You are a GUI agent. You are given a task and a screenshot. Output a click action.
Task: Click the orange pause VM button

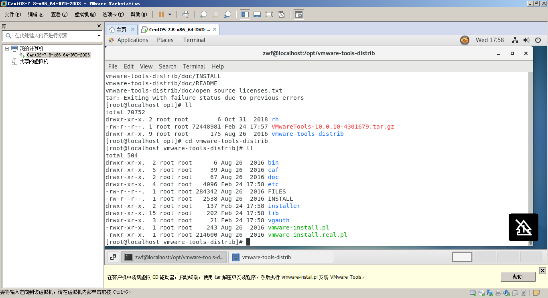(161, 14)
